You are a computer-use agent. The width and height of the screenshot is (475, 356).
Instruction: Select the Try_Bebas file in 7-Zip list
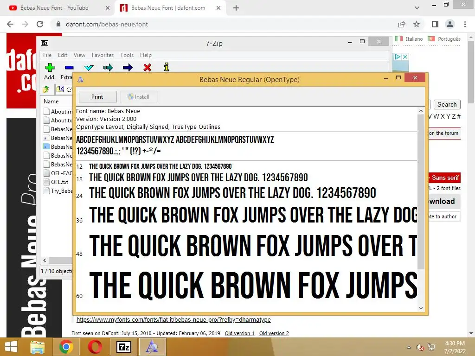(58, 191)
